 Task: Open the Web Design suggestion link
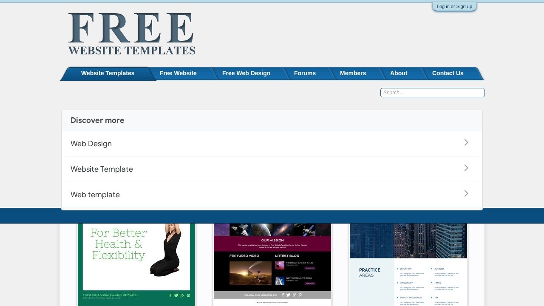point(91,144)
